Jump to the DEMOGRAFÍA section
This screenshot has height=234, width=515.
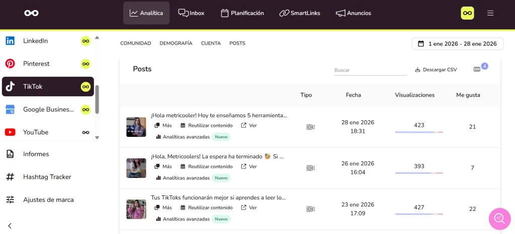(176, 43)
